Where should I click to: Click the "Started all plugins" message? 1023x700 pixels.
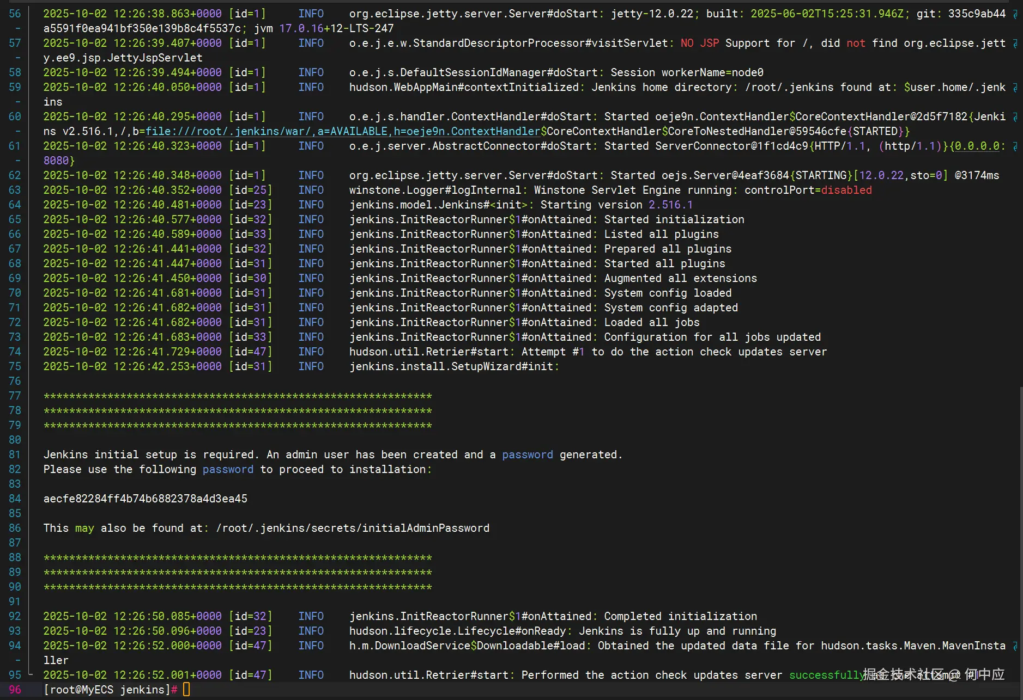click(665, 263)
